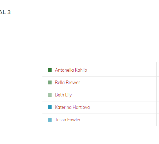The height and width of the screenshot is (144, 159).
Task: Click the vertical bar right of list
Action: point(157,94)
